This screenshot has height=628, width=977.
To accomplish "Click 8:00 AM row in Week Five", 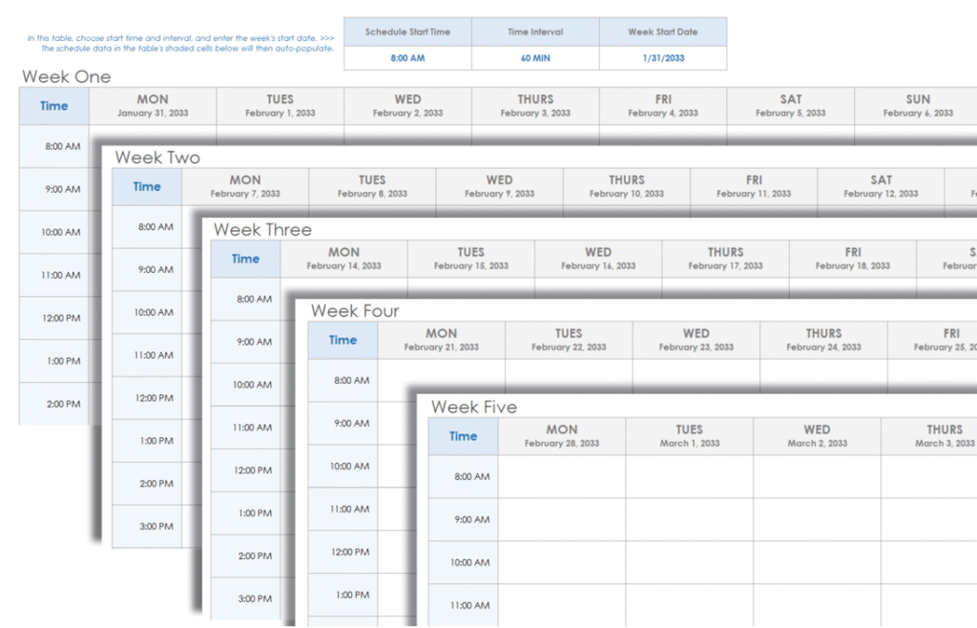I will pyautogui.click(x=463, y=476).
